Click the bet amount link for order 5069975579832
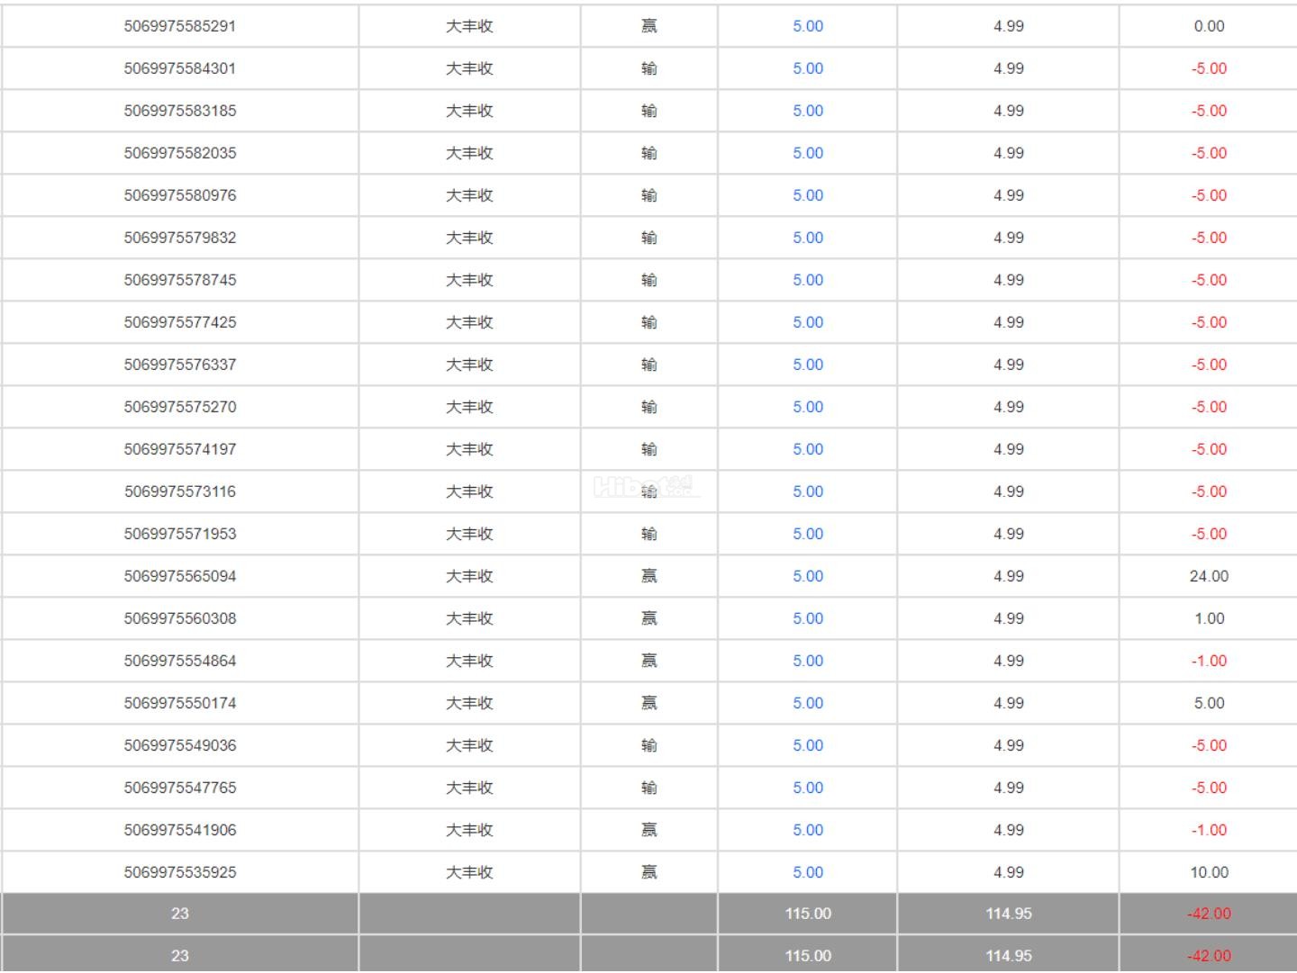The height and width of the screenshot is (973, 1297). coord(807,238)
